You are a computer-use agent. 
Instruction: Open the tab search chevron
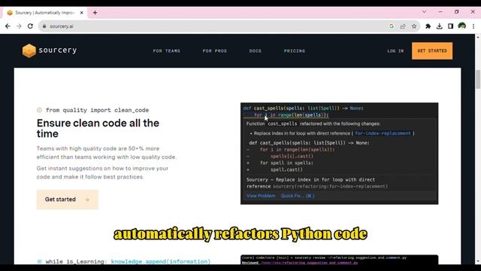(424, 12)
